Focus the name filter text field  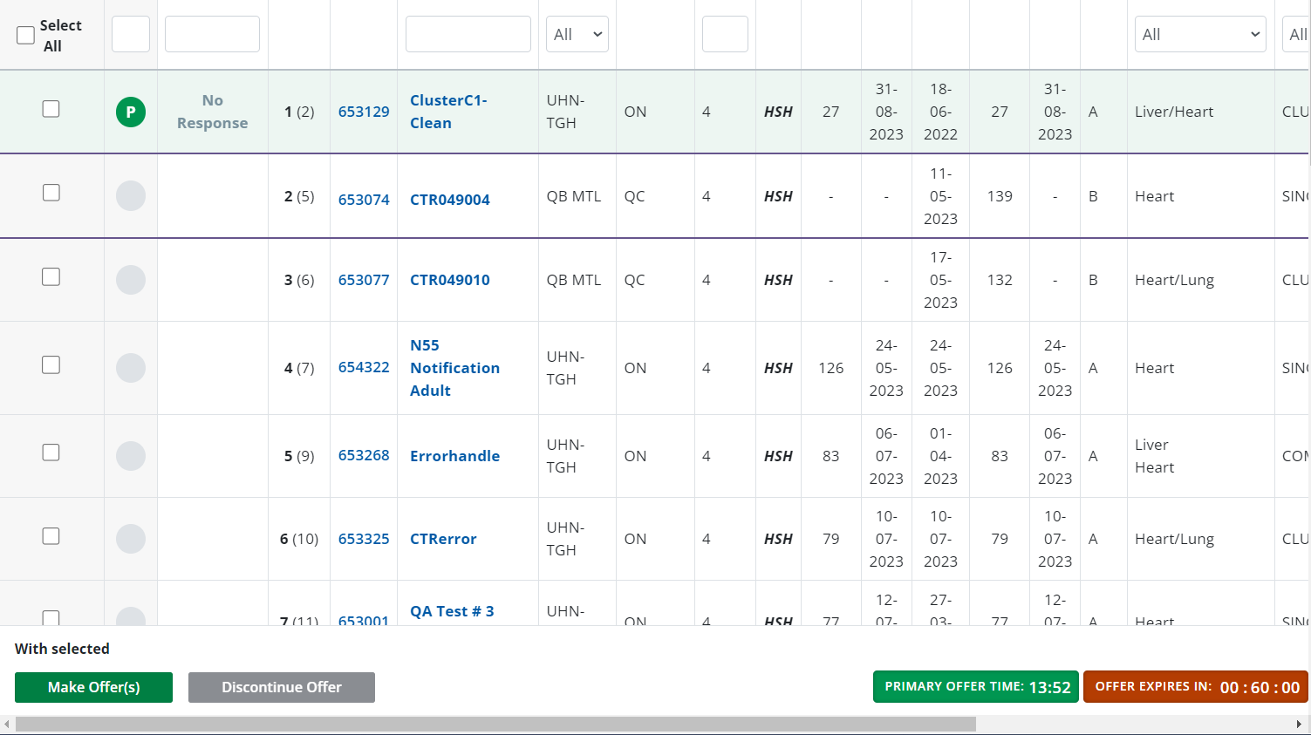[468, 35]
